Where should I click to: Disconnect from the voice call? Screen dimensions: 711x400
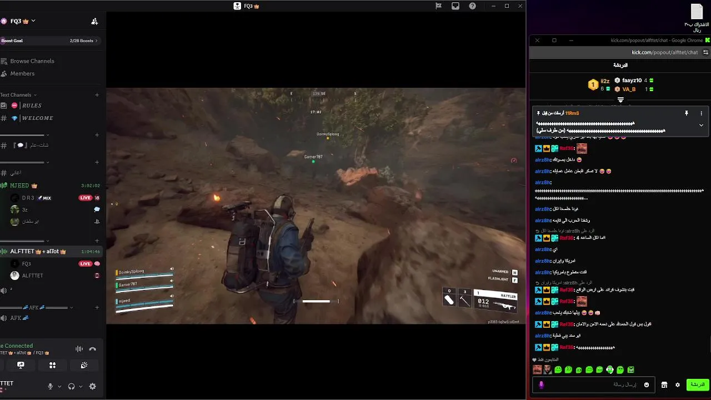click(93, 349)
